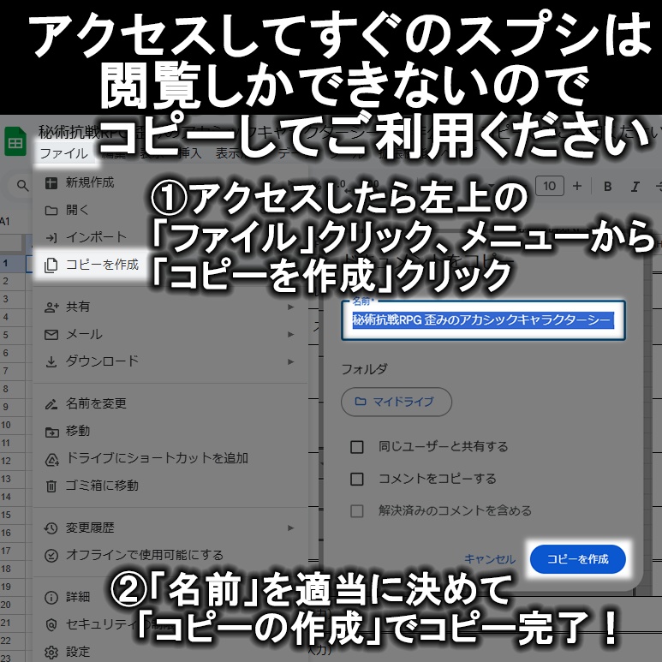Expand the 変更履歴 submenu arrow
Image resolution: width=662 pixels, height=662 pixels.
(x=290, y=528)
